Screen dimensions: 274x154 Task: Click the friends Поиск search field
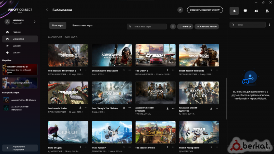click(x=248, y=25)
